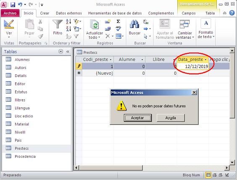Click the Cut scissors icon

[x=40, y=21]
